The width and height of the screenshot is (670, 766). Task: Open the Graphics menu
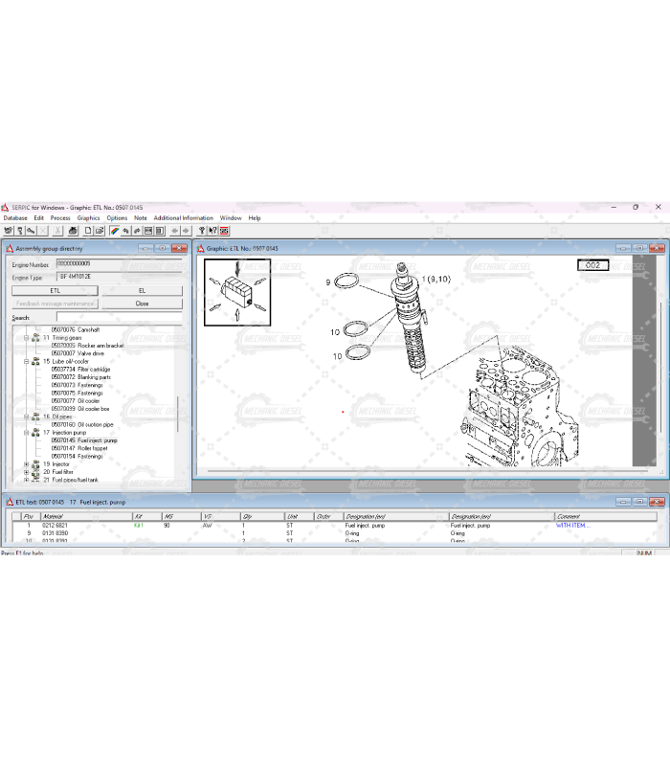tap(88, 218)
